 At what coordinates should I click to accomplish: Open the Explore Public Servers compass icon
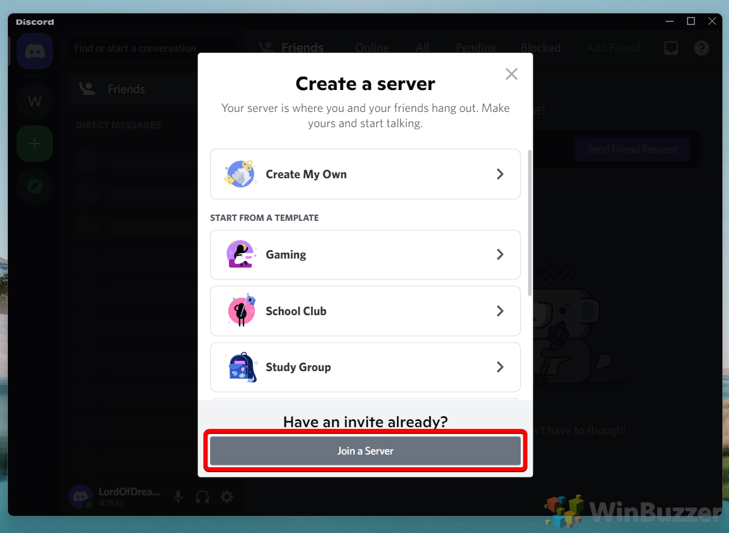pyautogui.click(x=34, y=186)
